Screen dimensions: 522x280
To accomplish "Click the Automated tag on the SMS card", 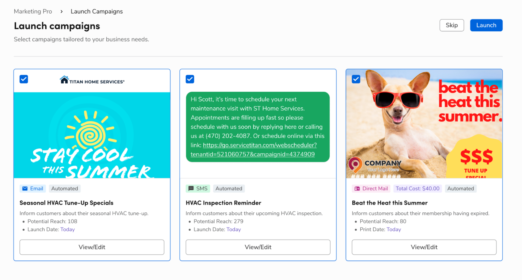I will click(229, 189).
